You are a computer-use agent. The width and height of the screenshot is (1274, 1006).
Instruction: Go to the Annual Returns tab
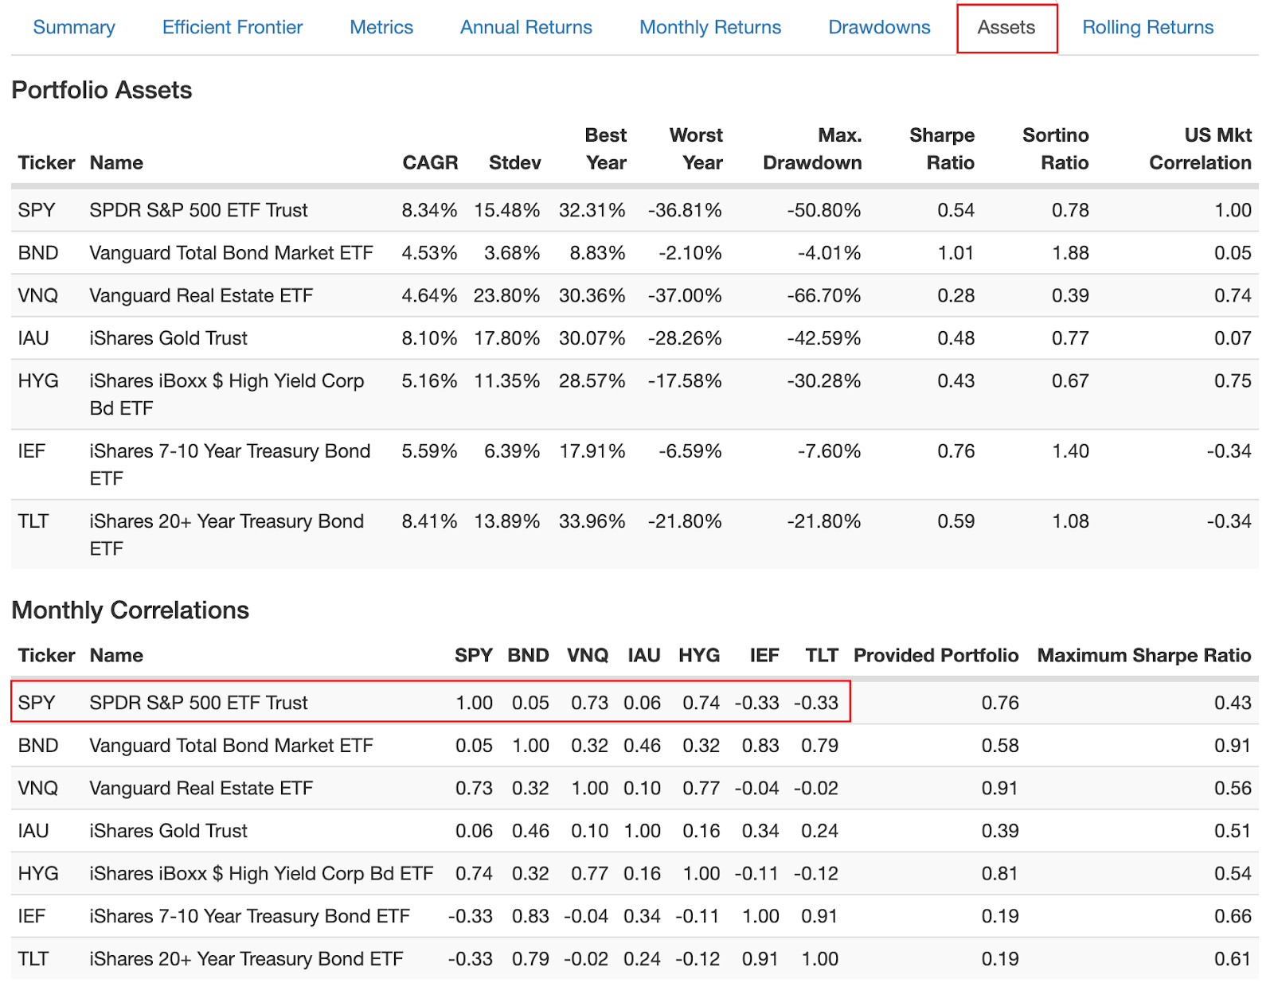[x=526, y=27]
